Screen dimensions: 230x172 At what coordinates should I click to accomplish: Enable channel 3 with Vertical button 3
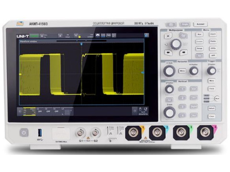coord(182,107)
